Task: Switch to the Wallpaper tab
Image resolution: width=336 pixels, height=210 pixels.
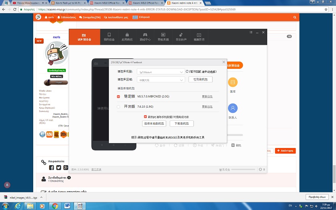Action: point(163,36)
